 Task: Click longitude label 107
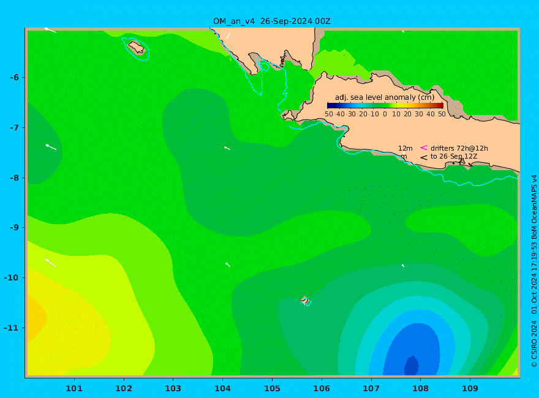[371, 389]
